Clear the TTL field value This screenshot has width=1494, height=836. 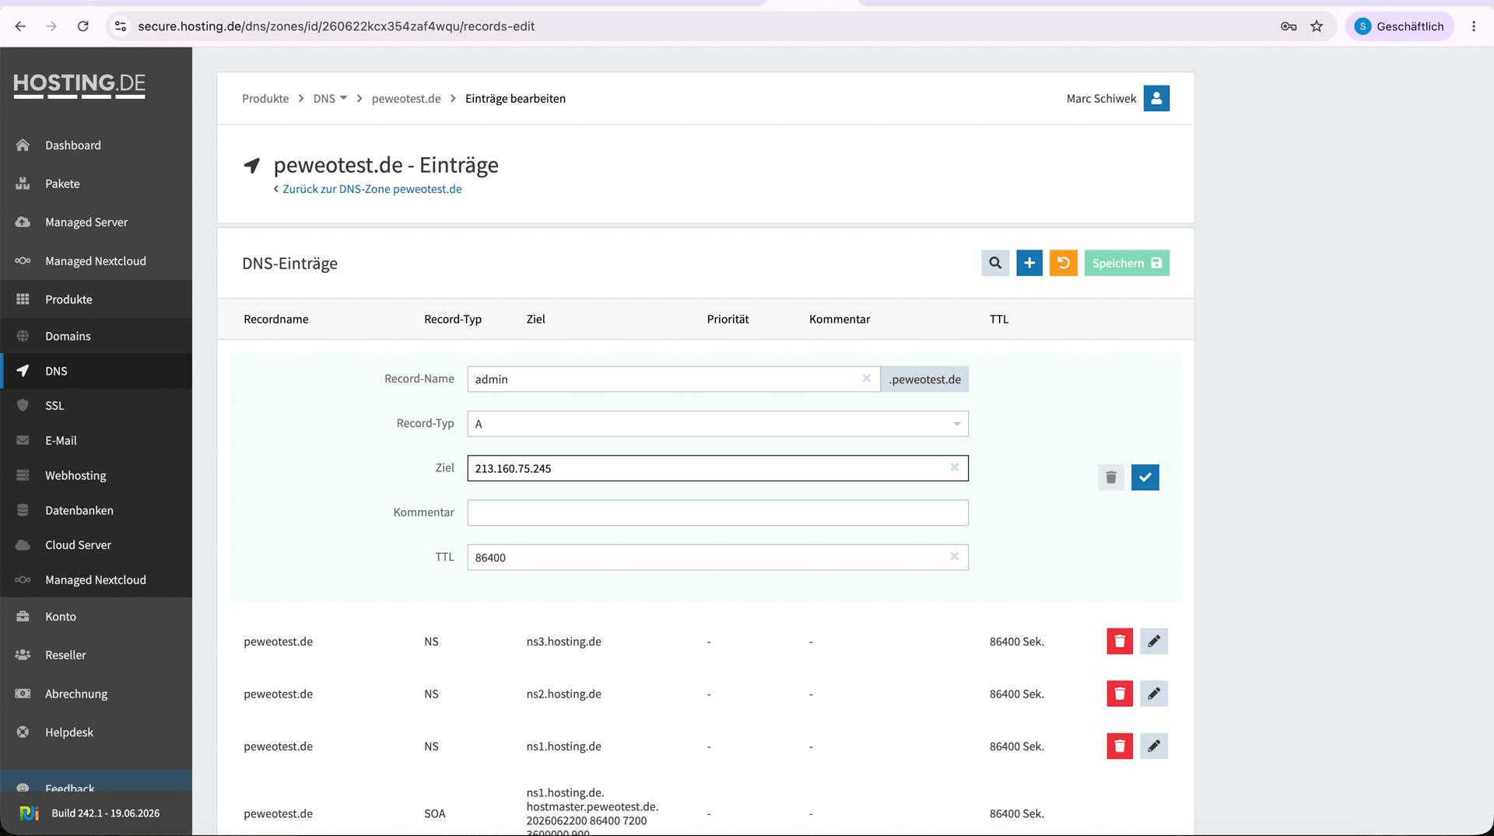click(954, 557)
